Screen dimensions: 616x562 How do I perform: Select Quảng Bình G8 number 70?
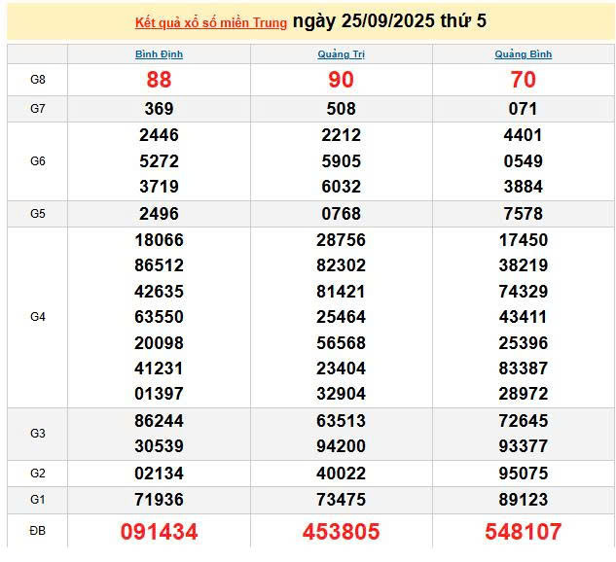tap(524, 80)
